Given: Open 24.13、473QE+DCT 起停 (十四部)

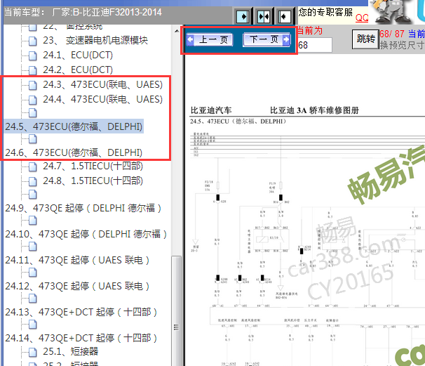Looking at the screenshot, I should pyautogui.click(x=81, y=312).
